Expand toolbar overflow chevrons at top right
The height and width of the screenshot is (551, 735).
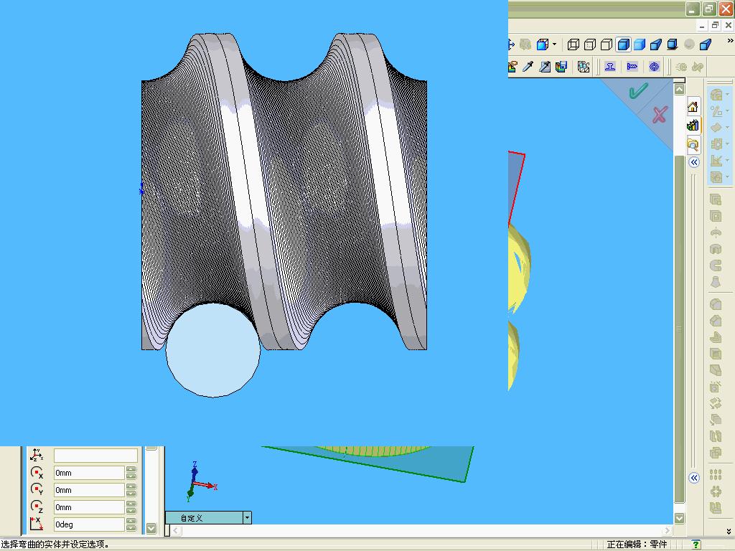point(729,41)
